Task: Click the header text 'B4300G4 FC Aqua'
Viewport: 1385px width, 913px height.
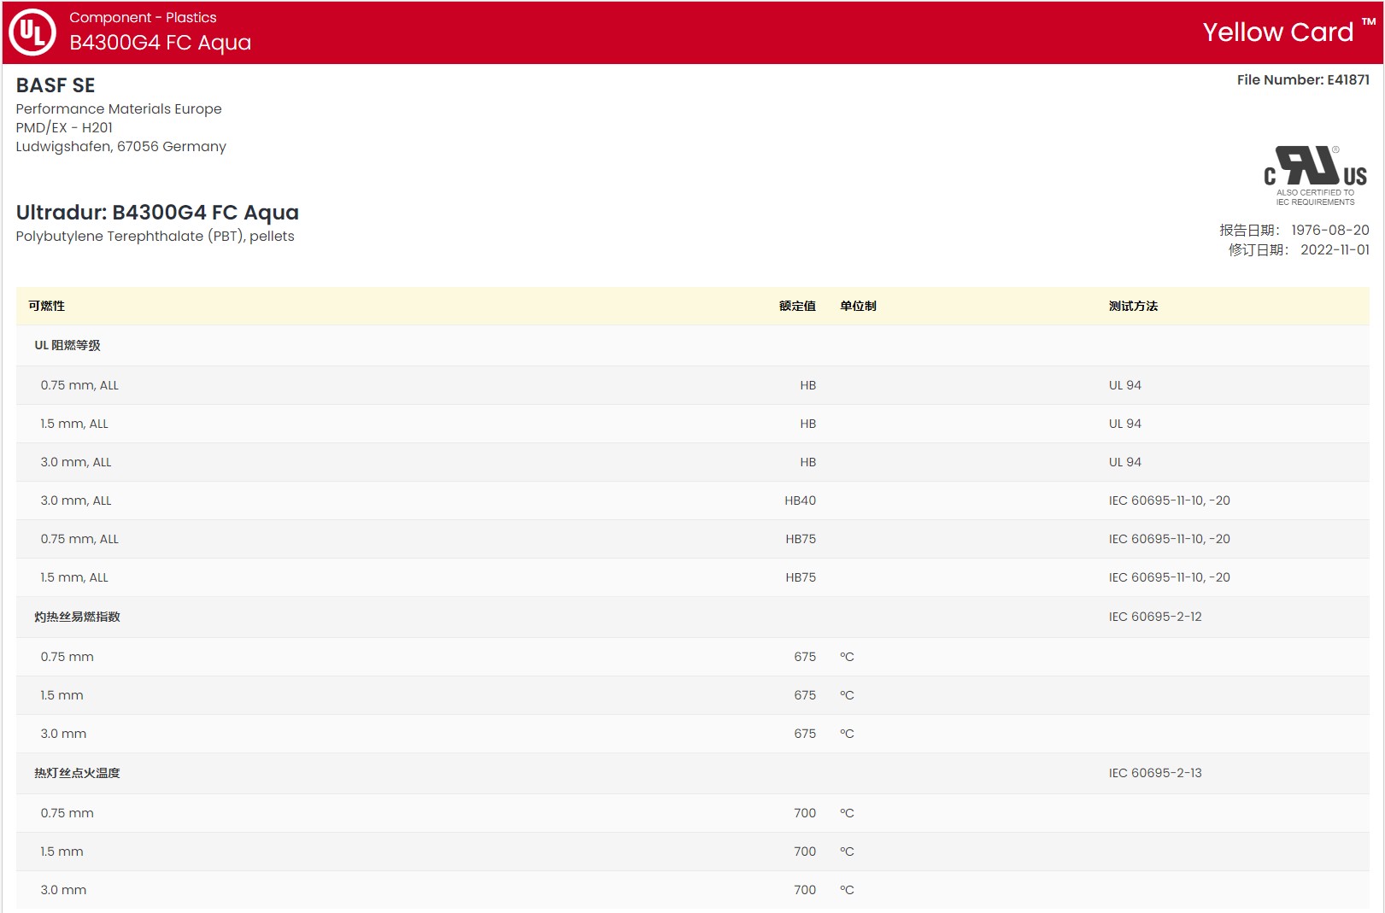Action: (x=161, y=43)
